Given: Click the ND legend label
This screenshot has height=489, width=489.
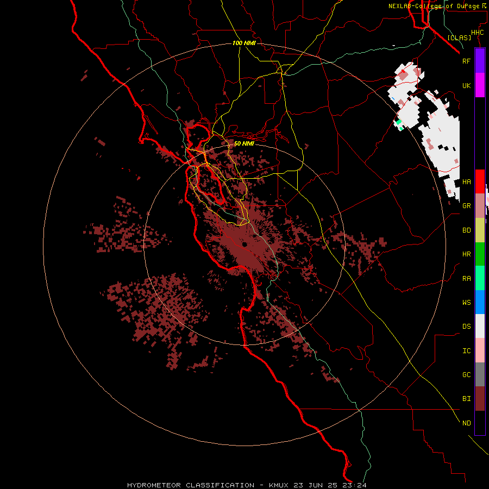Looking at the screenshot, I should [466, 423].
